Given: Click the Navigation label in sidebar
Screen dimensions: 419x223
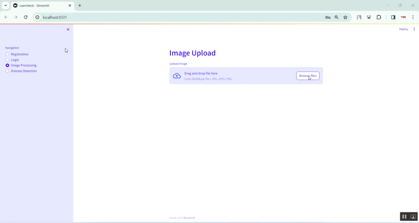Looking at the screenshot, I should pyautogui.click(x=12, y=48).
